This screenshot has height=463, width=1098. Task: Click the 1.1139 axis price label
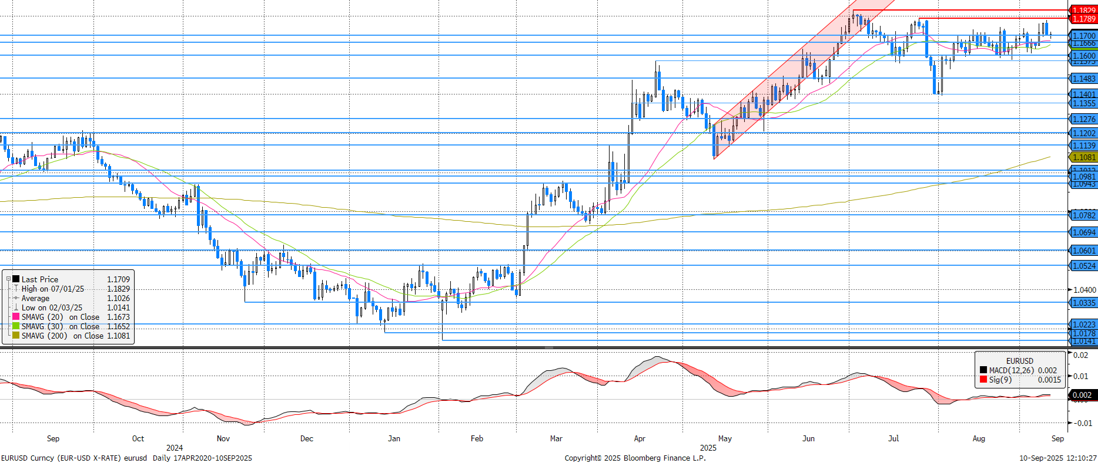coord(1083,146)
